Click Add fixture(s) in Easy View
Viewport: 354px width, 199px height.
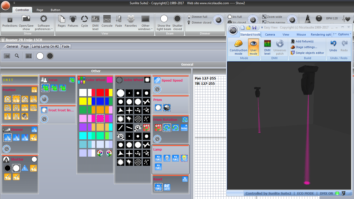(302, 41)
